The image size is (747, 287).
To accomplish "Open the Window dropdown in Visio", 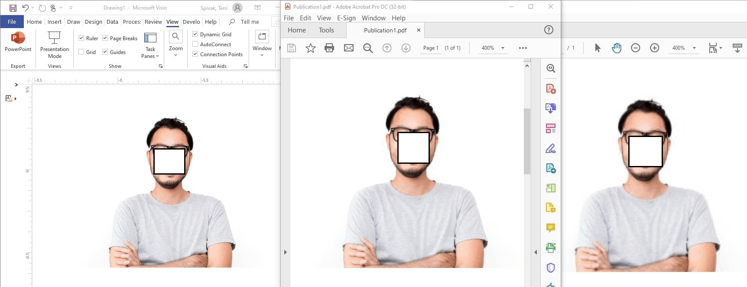I will click(x=262, y=43).
